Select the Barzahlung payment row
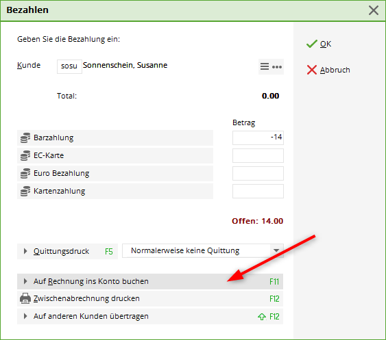Viewport: 386px width, 340px height. [x=115, y=138]
